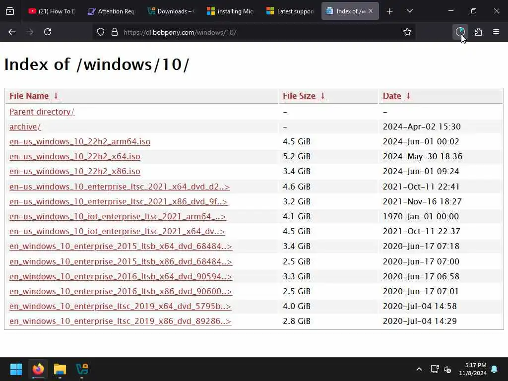This screenshot has width=508, height=381.
Task: Open the Parent directory link
Action: pyautogui.click(x=42, y=112)
